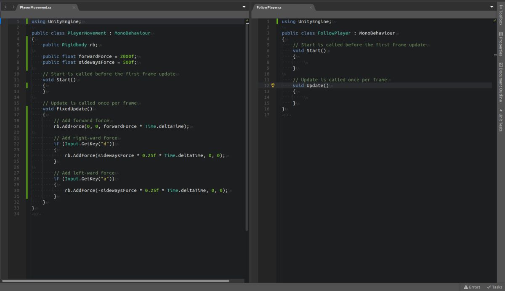Click '// Update is called once per frame' in FollowPlayer.cs
Screen dimensions: 505x291
340,79
